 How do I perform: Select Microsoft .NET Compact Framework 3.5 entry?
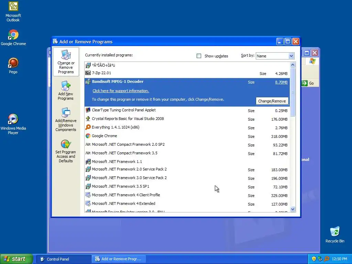(x=187, y=153)
